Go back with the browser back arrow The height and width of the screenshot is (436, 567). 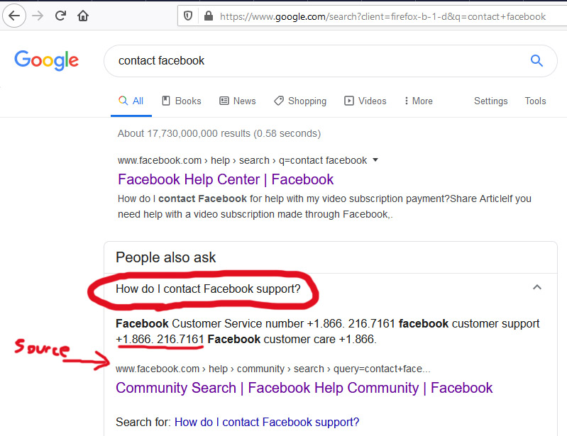pos(14,16)
